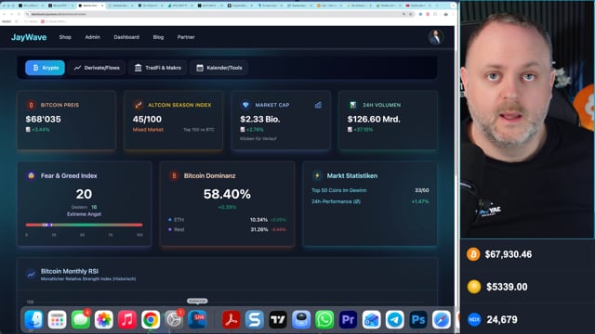Click the JayWave logo
Image resolution: width=595 pixels, height=334 pixels.
29,37
